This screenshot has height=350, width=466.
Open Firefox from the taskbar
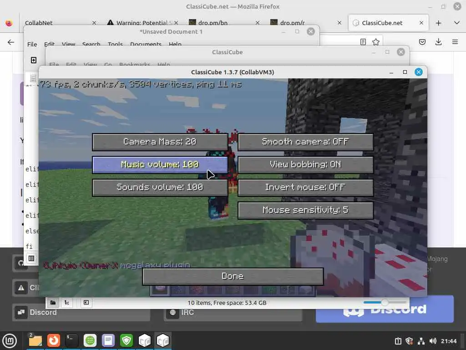tap(54, 341)
